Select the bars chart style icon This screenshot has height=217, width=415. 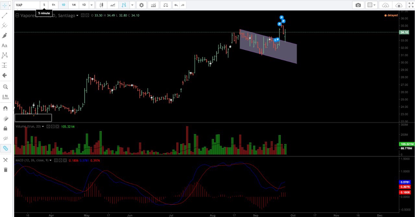click(124, 5)
